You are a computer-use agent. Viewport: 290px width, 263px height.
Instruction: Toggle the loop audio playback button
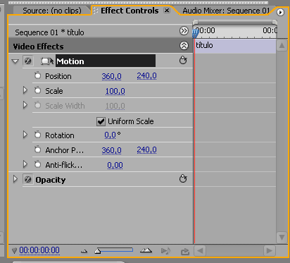point(185,252)
